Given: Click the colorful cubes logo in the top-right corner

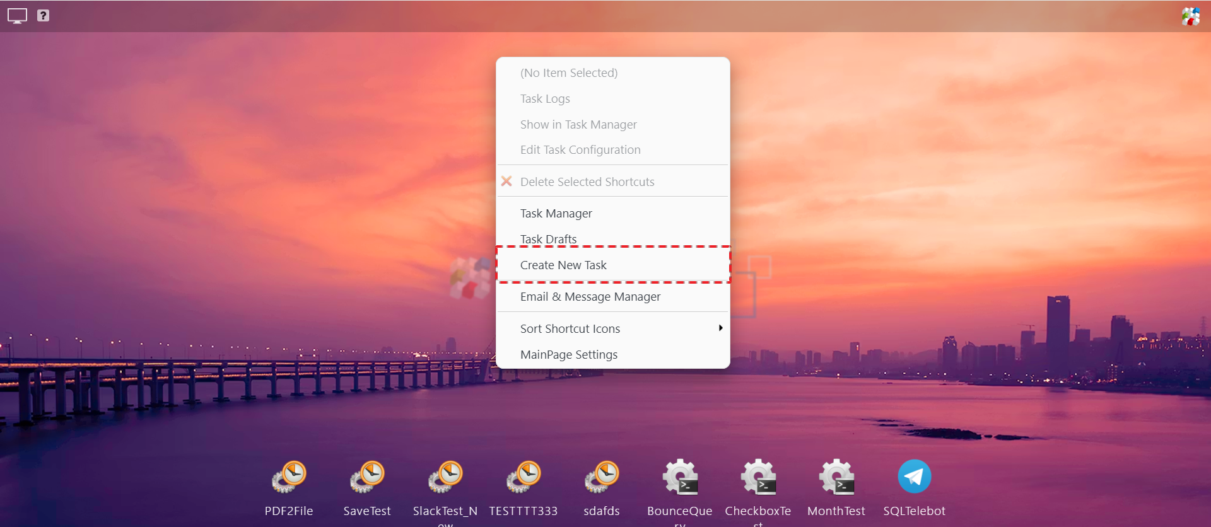Looking at the screenshot, I should tap(1190, 16).
